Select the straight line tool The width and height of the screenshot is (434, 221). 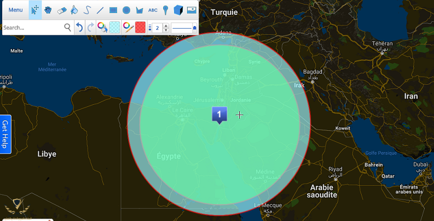point(100,10)
